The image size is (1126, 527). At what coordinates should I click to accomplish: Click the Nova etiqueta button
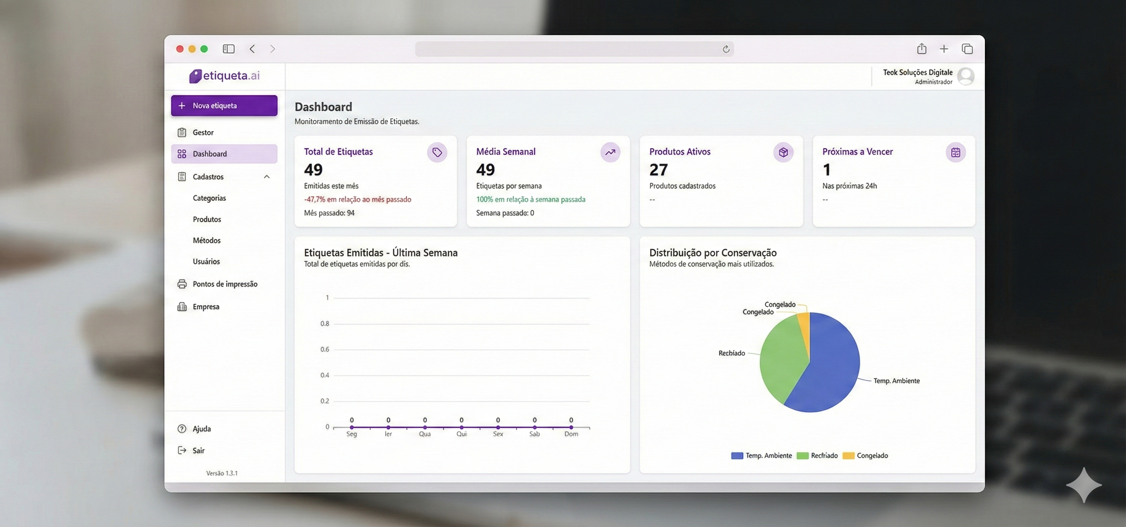(x=224, y=105)
